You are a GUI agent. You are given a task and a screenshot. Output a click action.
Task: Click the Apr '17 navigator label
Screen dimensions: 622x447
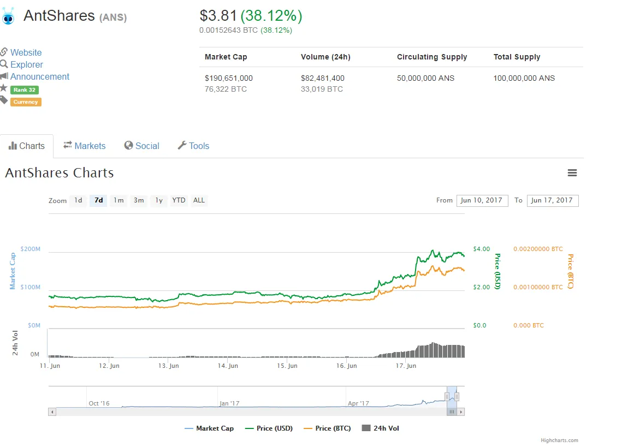click(x=358, y=403)
